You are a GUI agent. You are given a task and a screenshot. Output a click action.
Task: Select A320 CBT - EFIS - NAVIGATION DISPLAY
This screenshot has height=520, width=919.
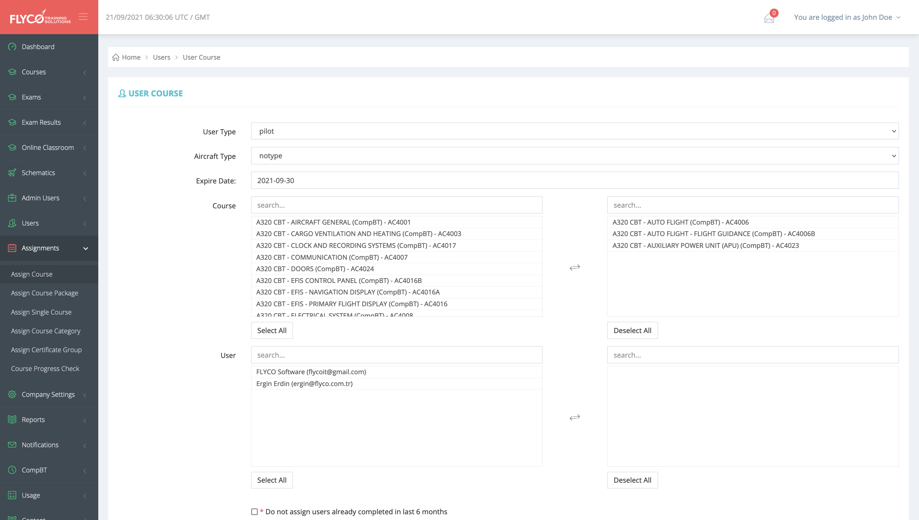click(396, 292)
